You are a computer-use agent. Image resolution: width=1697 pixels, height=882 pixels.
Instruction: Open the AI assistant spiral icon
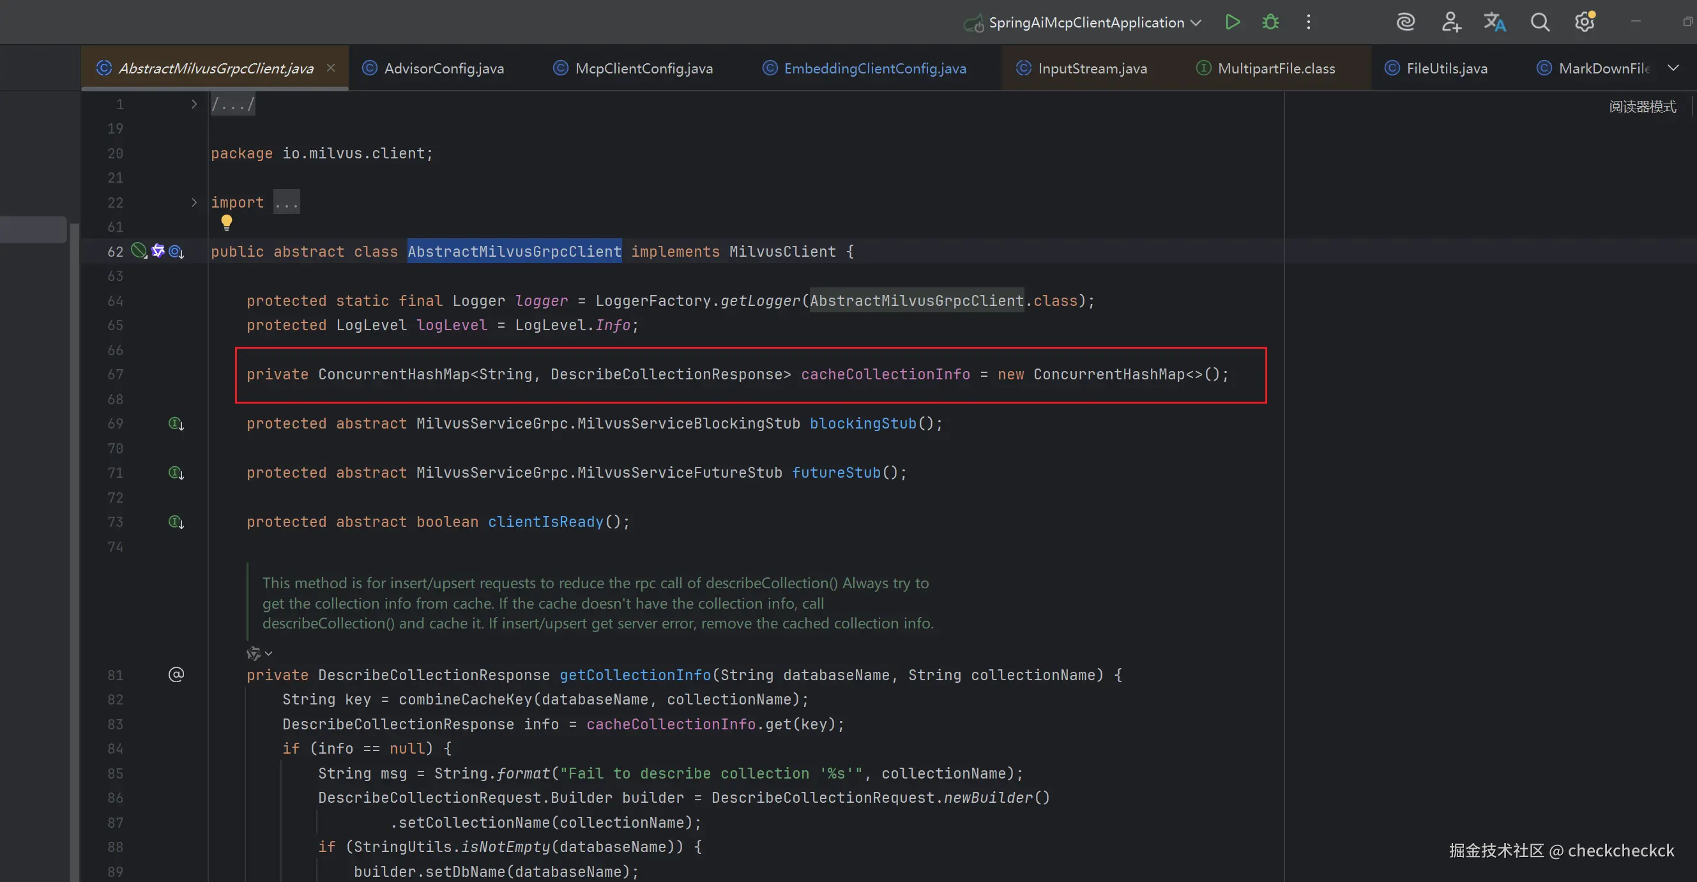pyautogui.click(x=1406, y=22)
